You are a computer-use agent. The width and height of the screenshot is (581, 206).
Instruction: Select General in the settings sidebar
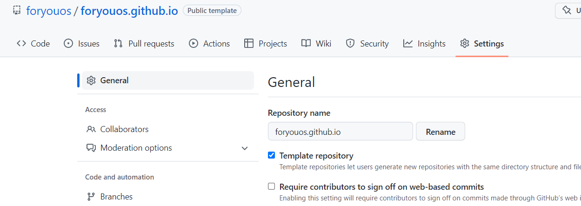pyautogui.click(x=168, y=80)
